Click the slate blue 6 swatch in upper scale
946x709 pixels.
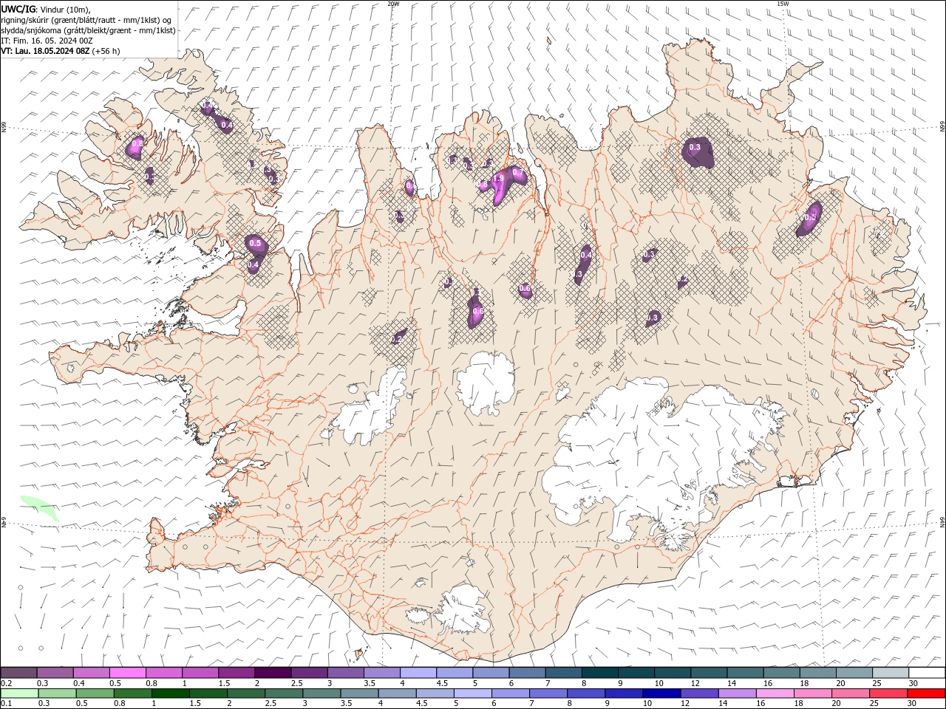coord(528,673)
